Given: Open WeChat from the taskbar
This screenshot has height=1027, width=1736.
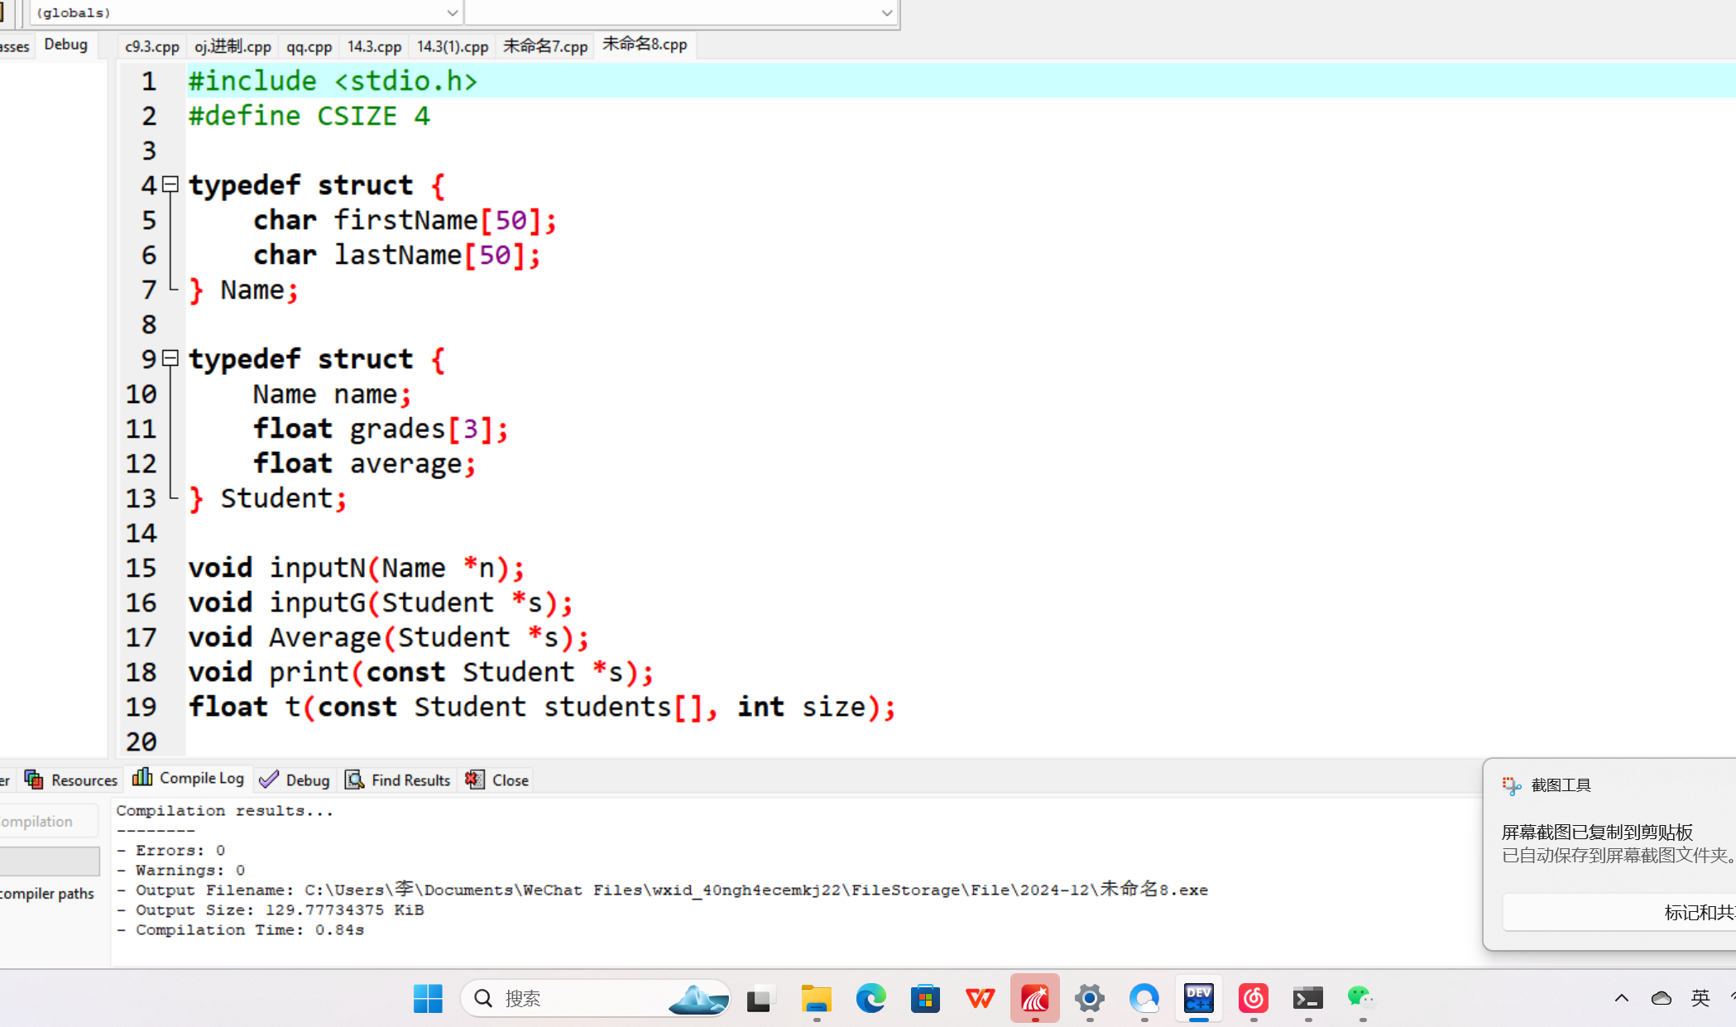Looking at the screenshot, I should tap(1361, 999).
